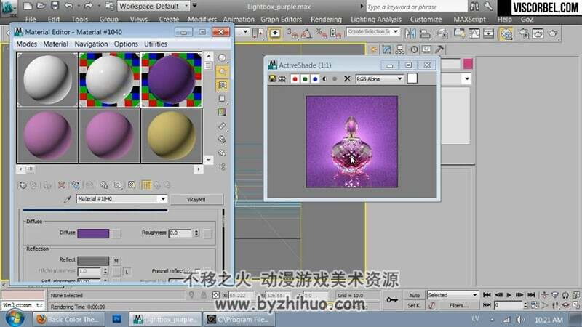Open the Material Editor teapot-sphere toolbar icon
The height and width of the screenshot is (327, 582).
click(506, 33)
